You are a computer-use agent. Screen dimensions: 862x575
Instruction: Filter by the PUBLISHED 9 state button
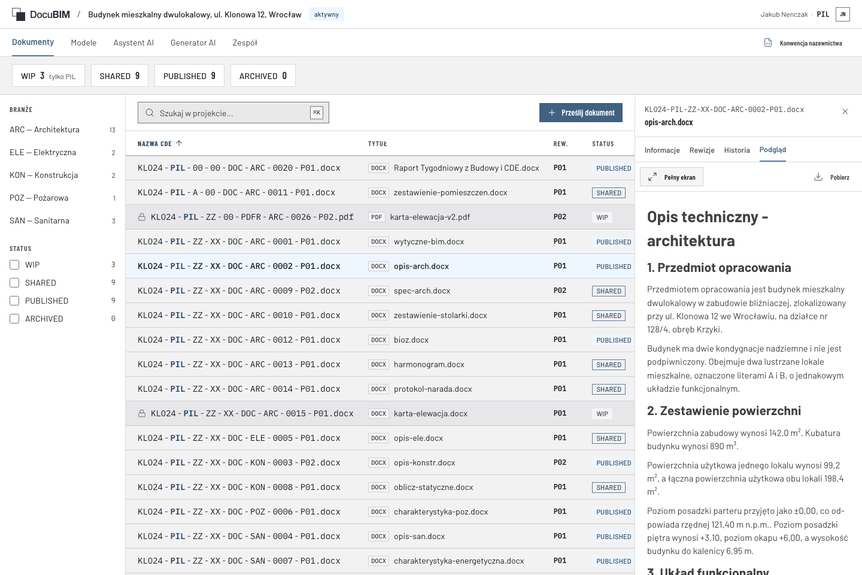(189, 75)
